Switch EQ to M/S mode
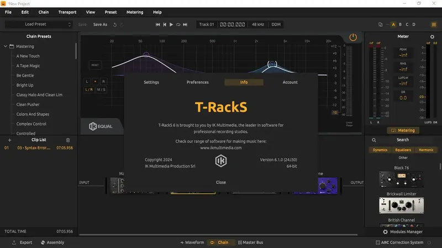This screenshot has height=248, width=442. [x=101, y=89]
